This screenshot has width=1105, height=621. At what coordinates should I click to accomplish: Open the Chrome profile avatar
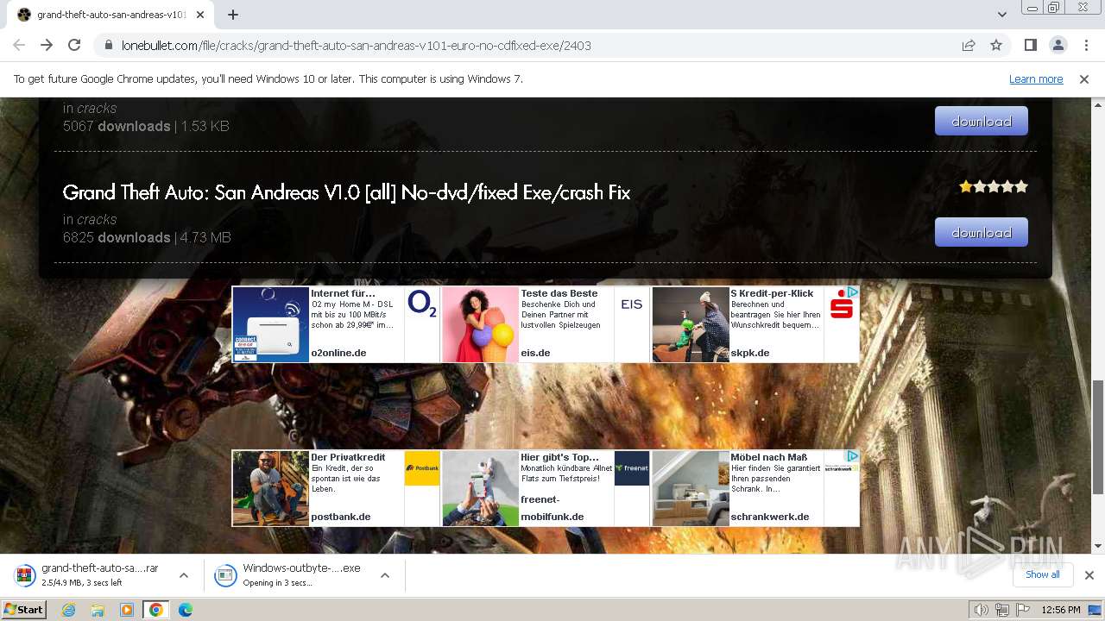[1058, 45]
